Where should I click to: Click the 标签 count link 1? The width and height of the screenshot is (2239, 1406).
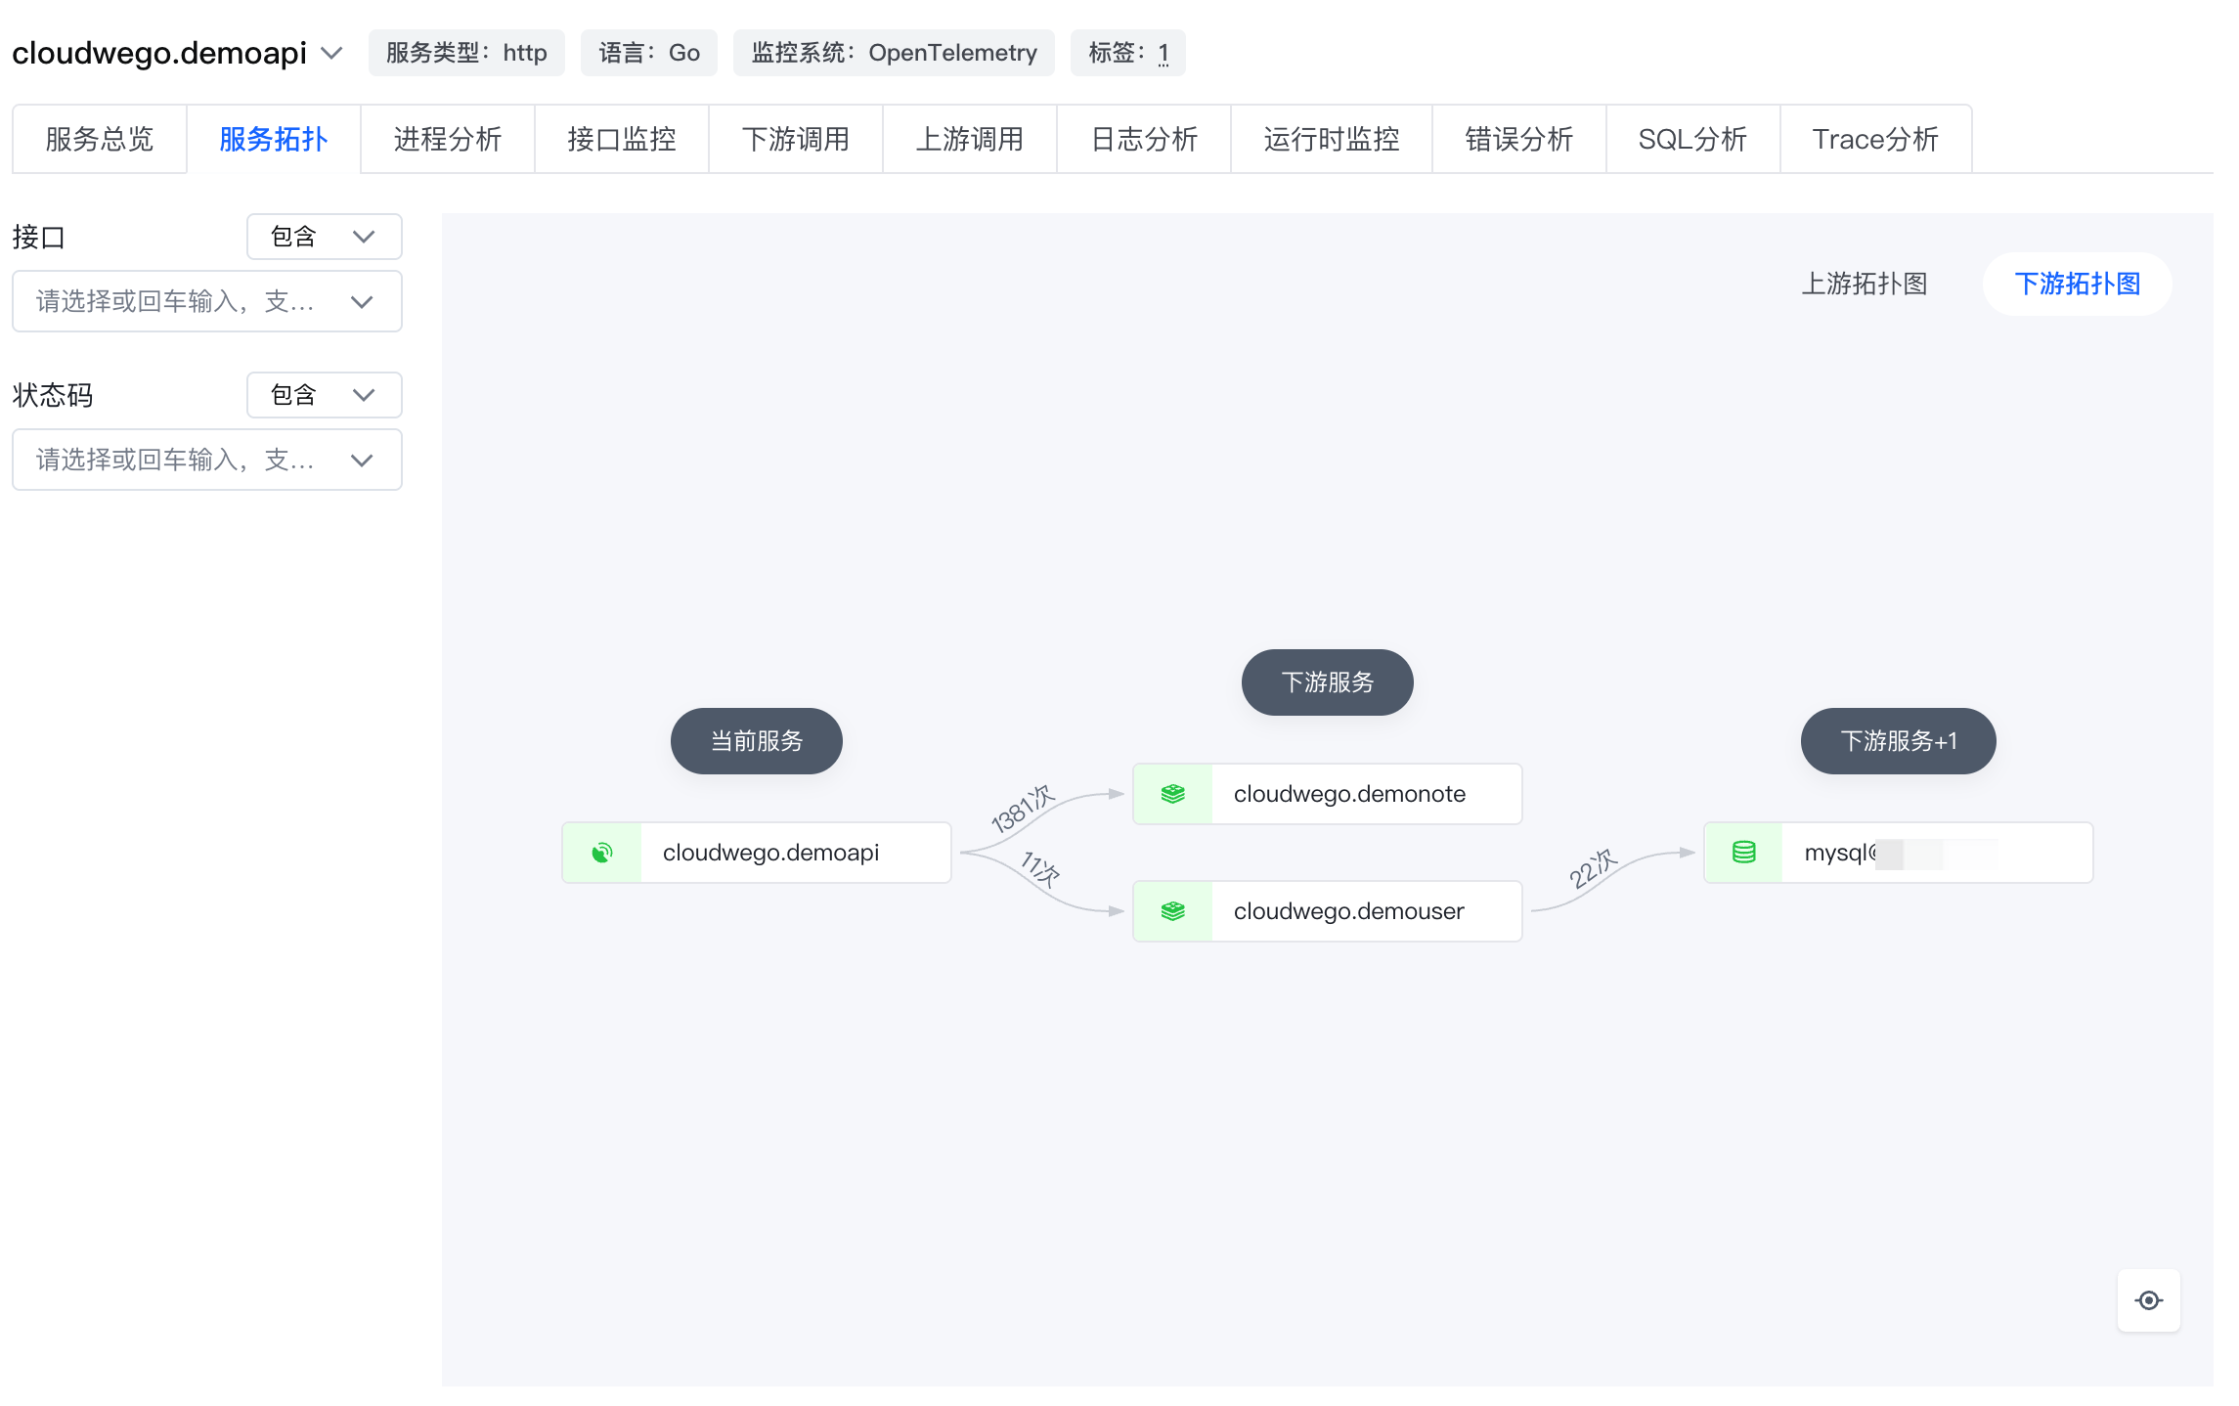point(1163,53)
